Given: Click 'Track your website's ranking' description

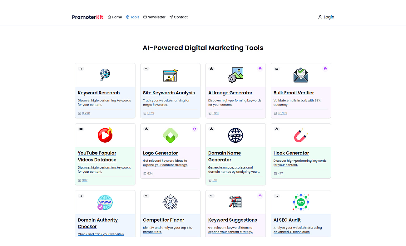Looking at the screenshot, I should click(x=166, y=102).
